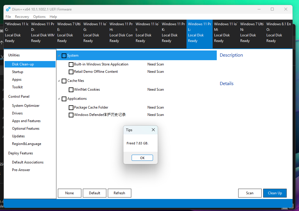Check the Cache files category checkbox
The image size is (299, 211).
point(64,81)
